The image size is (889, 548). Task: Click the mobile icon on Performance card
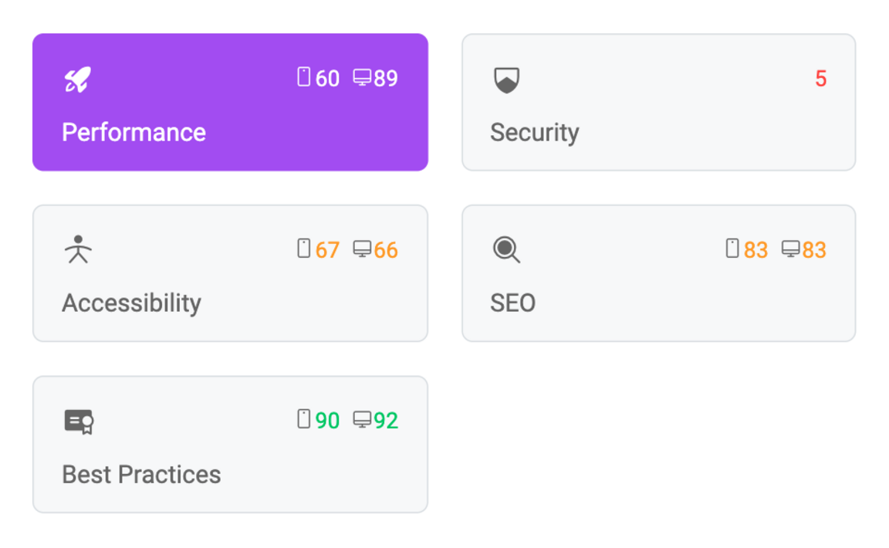point(304,76)
